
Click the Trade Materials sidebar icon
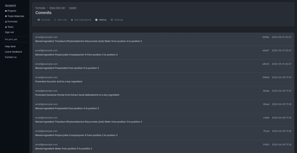click(6, 16)
